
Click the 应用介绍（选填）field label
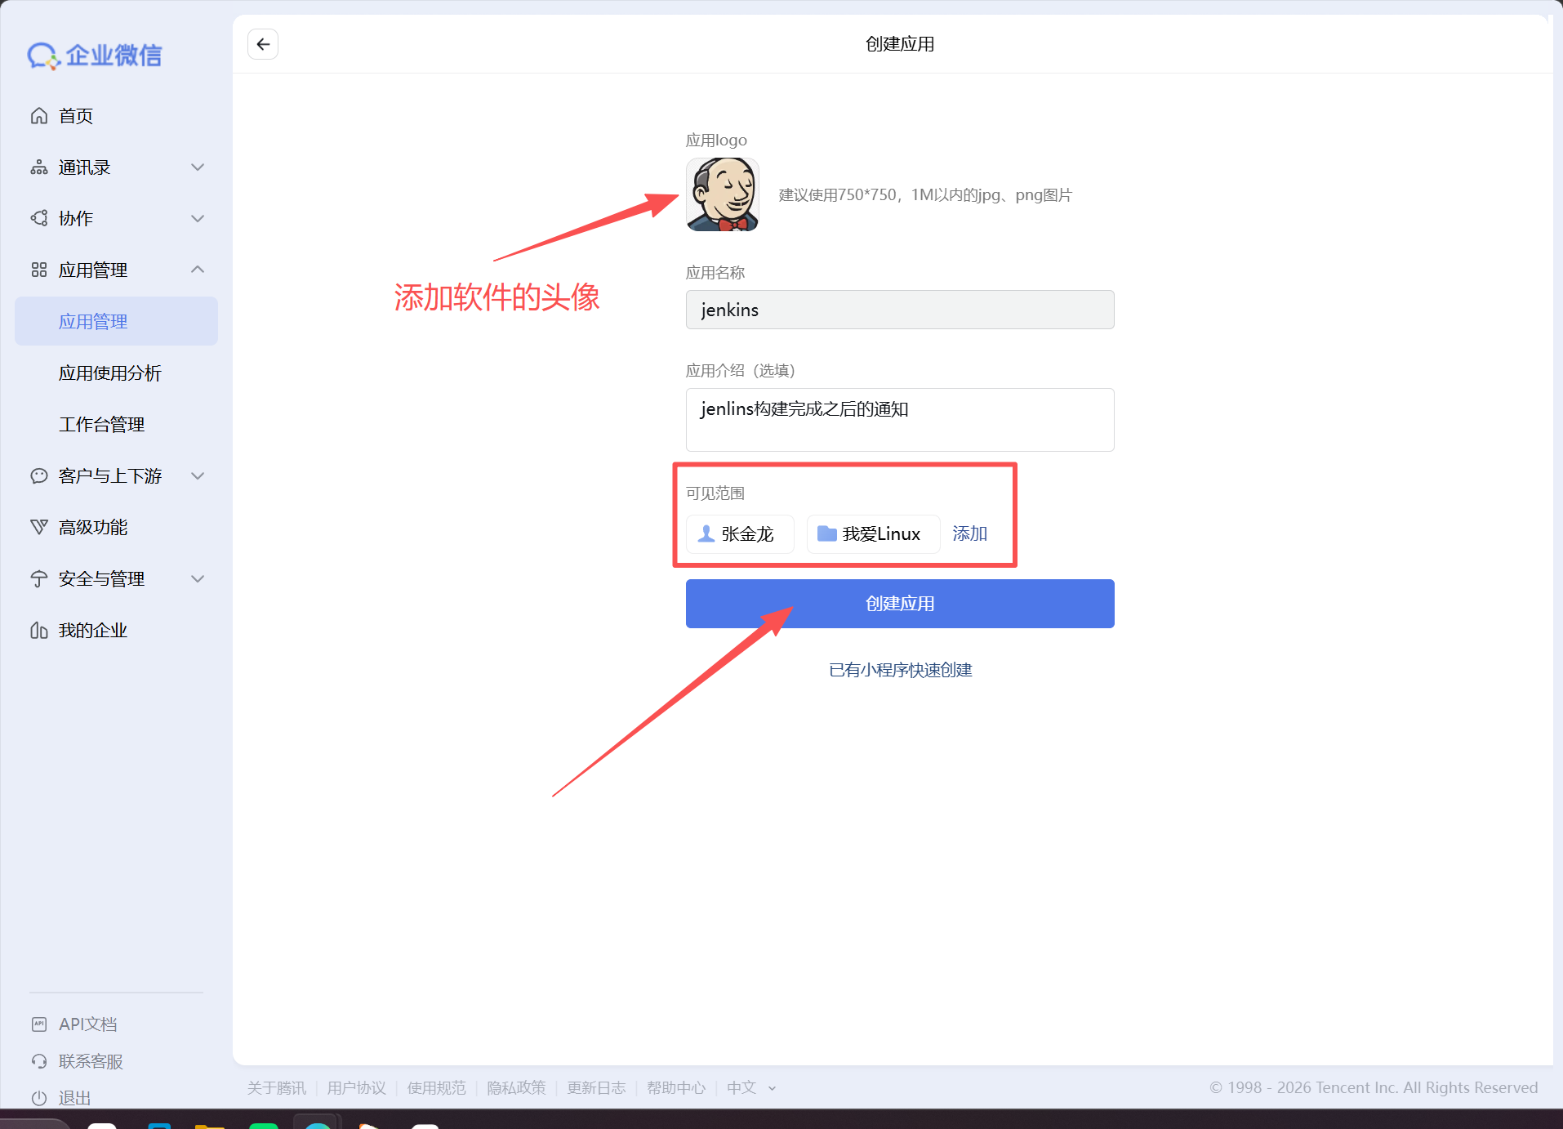[x=741, y=371]
